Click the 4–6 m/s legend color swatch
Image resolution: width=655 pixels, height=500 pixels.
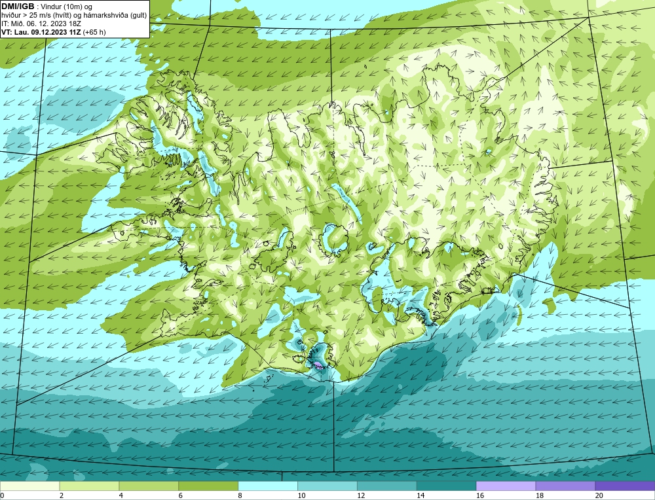(149, 486)
